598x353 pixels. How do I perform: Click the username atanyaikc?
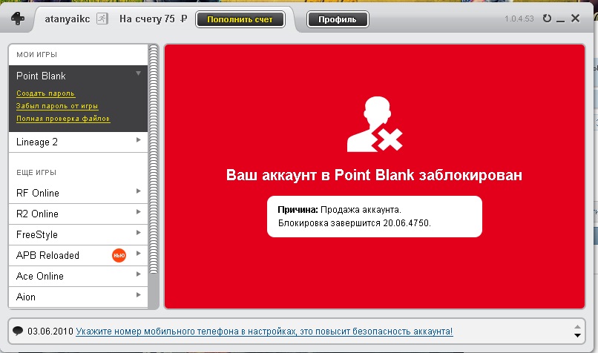pyautogui.click(x=67, y=19)
